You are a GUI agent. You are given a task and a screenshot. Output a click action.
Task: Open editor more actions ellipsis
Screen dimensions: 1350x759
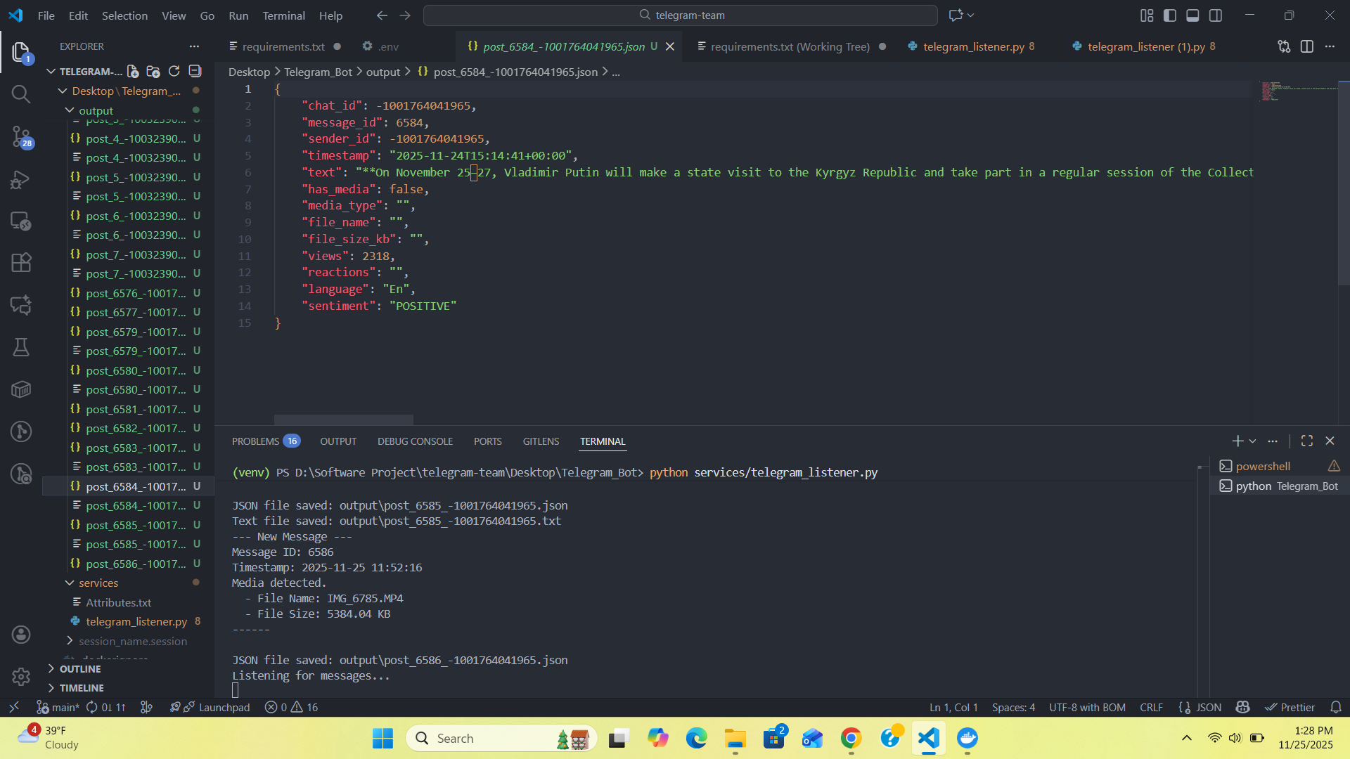point(1330,46)
